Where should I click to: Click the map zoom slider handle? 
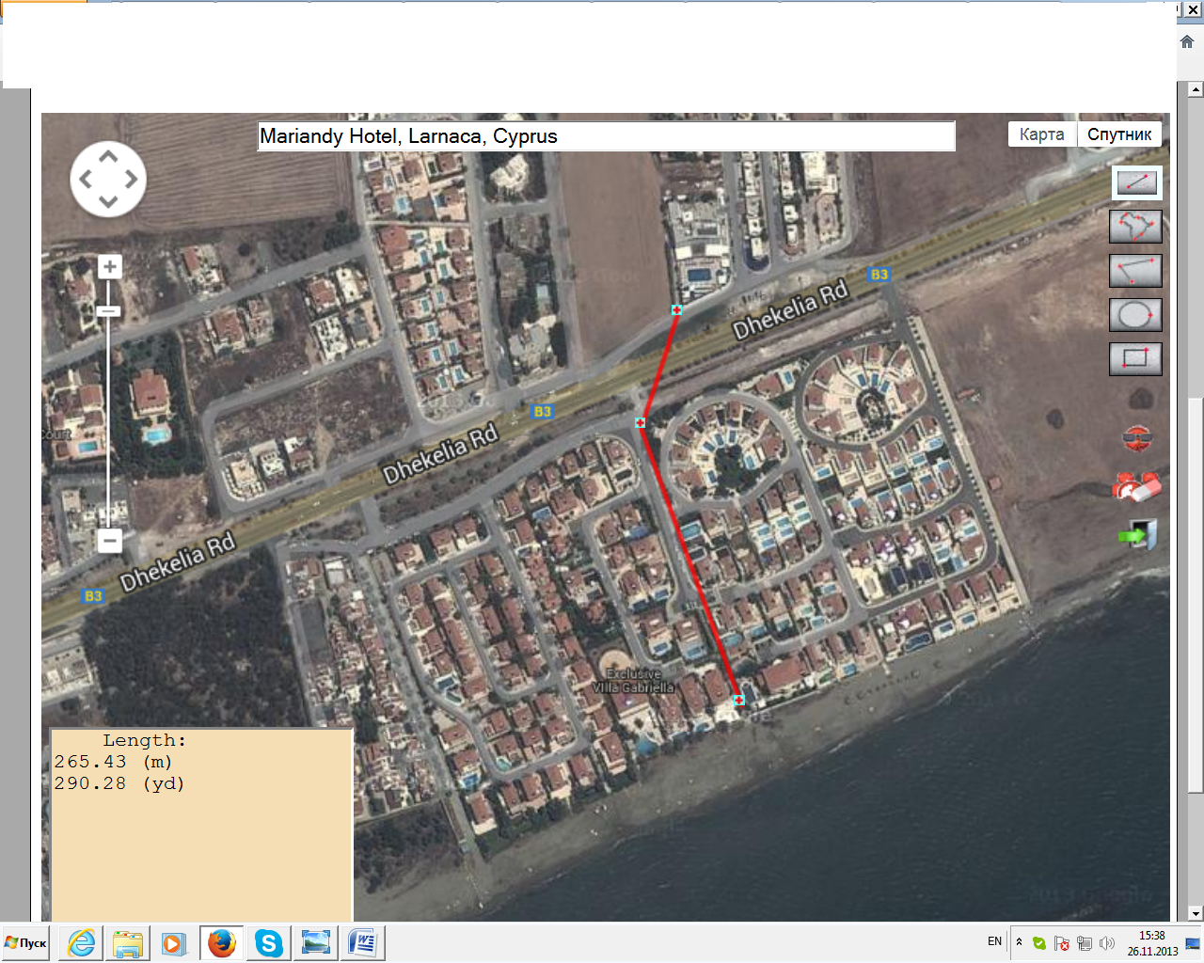point(109,311)
